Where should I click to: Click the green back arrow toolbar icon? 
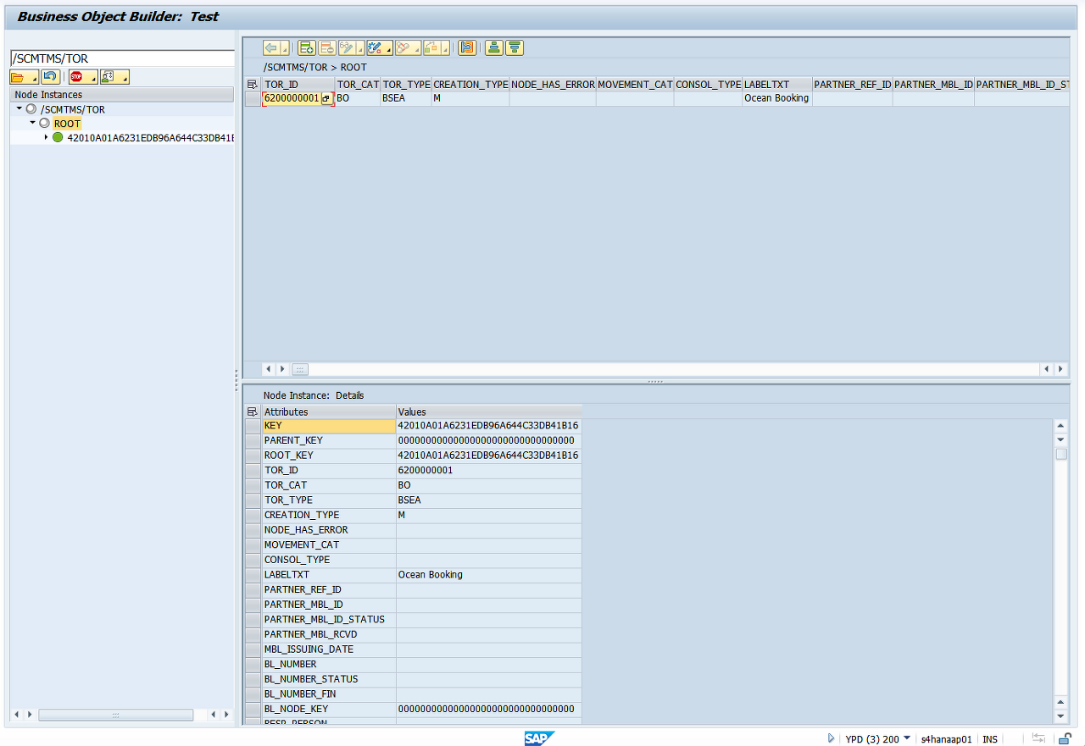271,48
